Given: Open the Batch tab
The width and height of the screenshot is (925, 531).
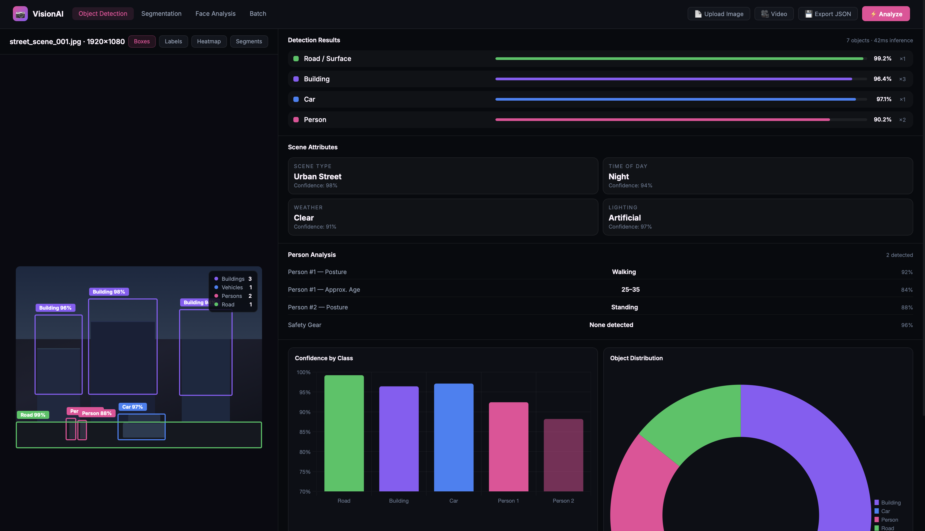Looking at the screenshot, I should coord(258,13).
